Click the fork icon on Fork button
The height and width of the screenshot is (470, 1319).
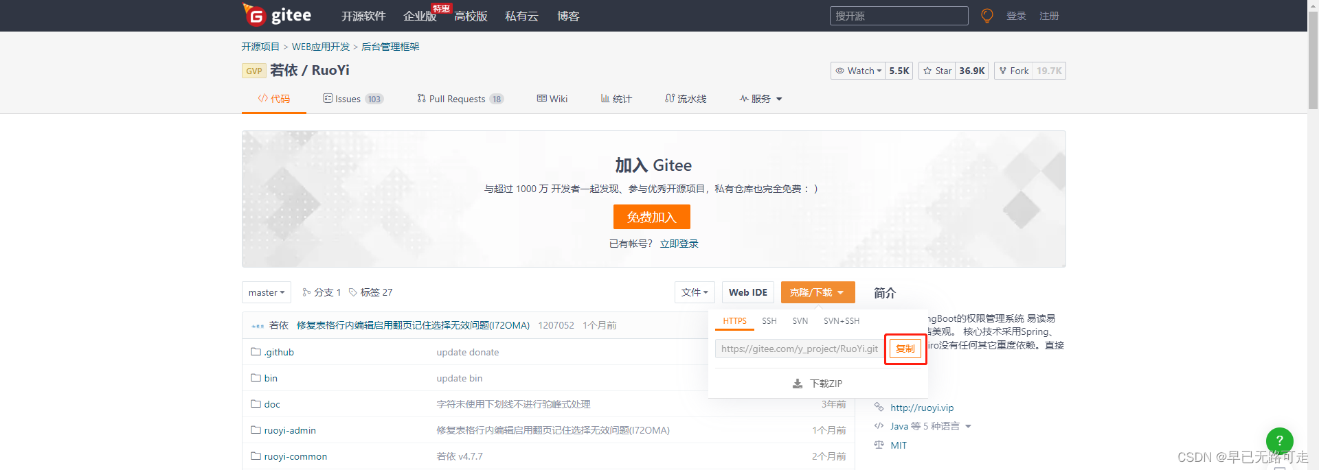pos(1003,71)
